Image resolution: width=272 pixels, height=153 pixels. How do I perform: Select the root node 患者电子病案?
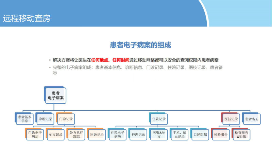(x=56, y=96)
